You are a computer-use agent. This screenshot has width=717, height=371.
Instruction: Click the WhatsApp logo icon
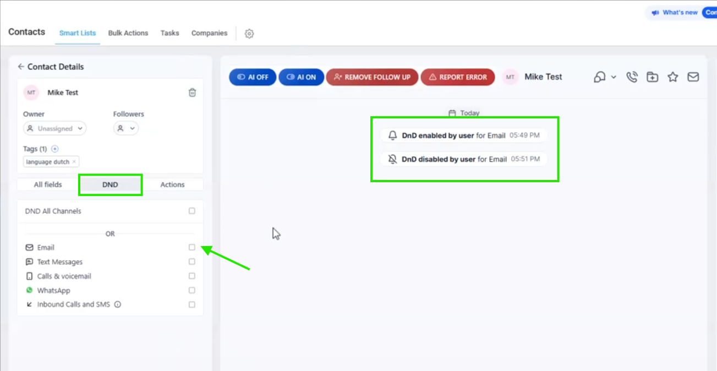29,290
